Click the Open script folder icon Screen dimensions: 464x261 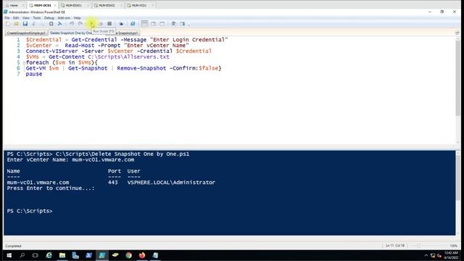coord(16,24)
